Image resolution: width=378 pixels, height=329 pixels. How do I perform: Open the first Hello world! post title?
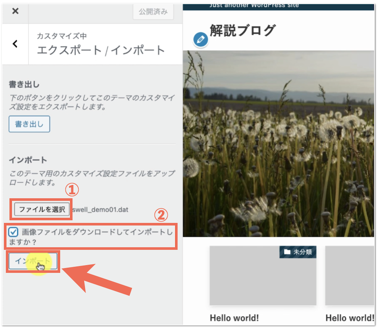[x=234, y=318]
